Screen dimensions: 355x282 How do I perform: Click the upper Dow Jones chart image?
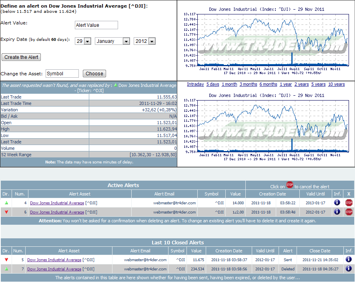(x=266, y=41)
